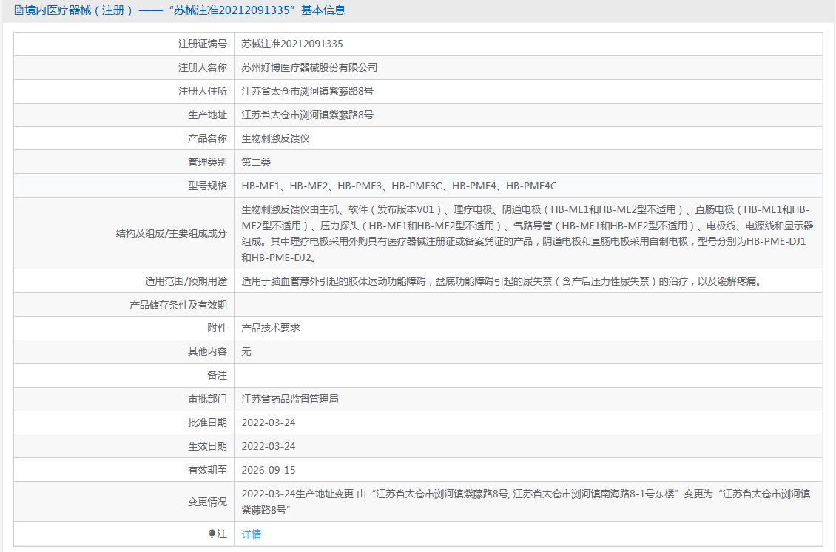This screenshot has height=552, width=836.
Task: Select the 批准日期 value 2022-03-24
Action: coord(268,423)
